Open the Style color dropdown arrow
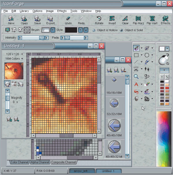The height and width of the screenshot is (175, 173). pos(80,30)
